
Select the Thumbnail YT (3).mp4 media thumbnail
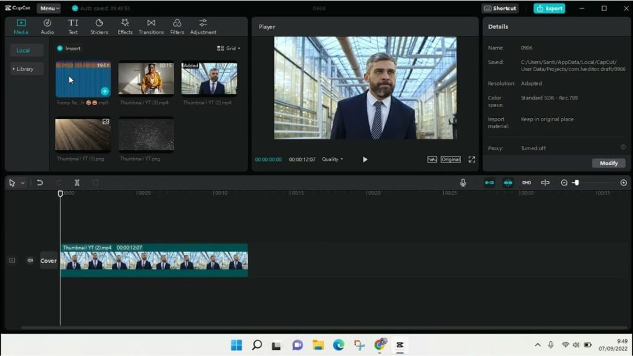point(146,78)
